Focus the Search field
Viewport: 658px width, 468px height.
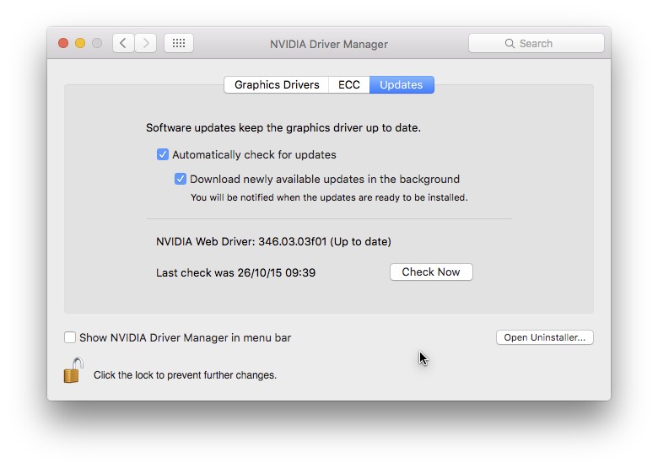[537, 43]
